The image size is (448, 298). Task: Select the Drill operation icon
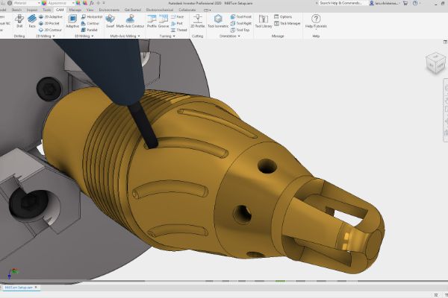pyautogui.click(x=19, y=22)
